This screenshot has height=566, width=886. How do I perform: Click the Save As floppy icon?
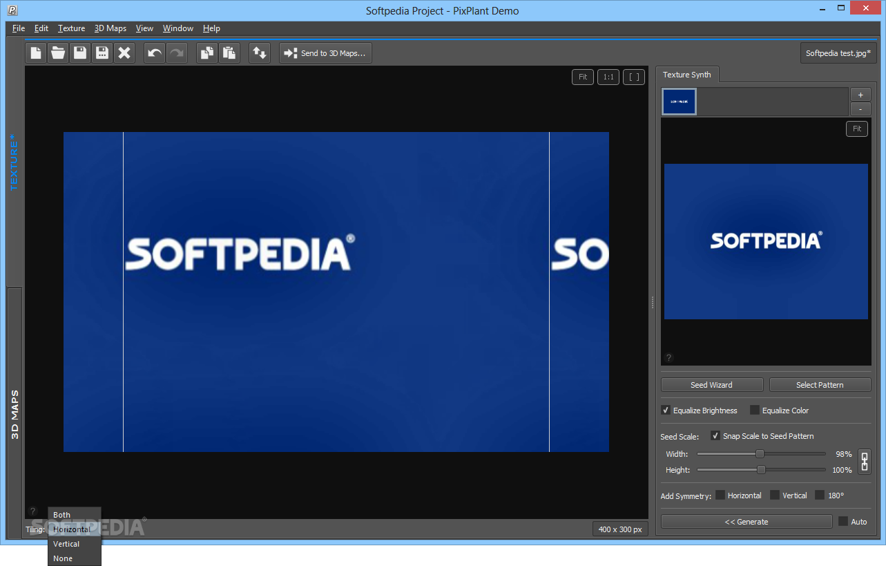[102, 53]
